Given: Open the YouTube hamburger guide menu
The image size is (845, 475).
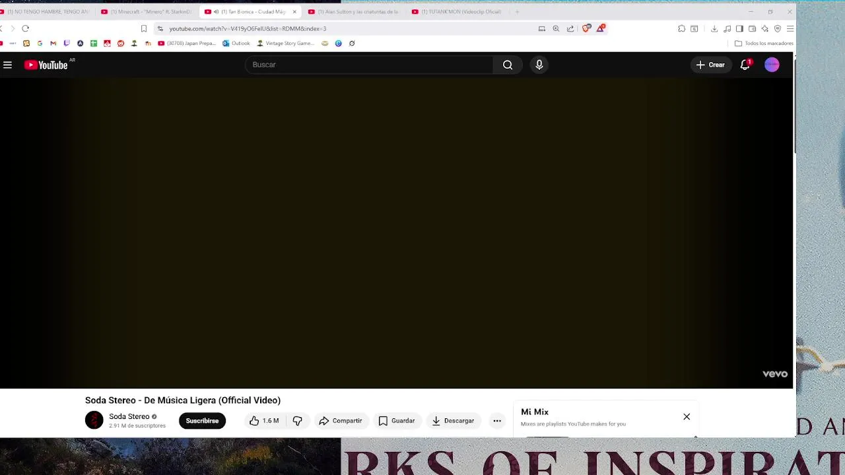Looking at the screenshot, I should [x=7, y=65].
